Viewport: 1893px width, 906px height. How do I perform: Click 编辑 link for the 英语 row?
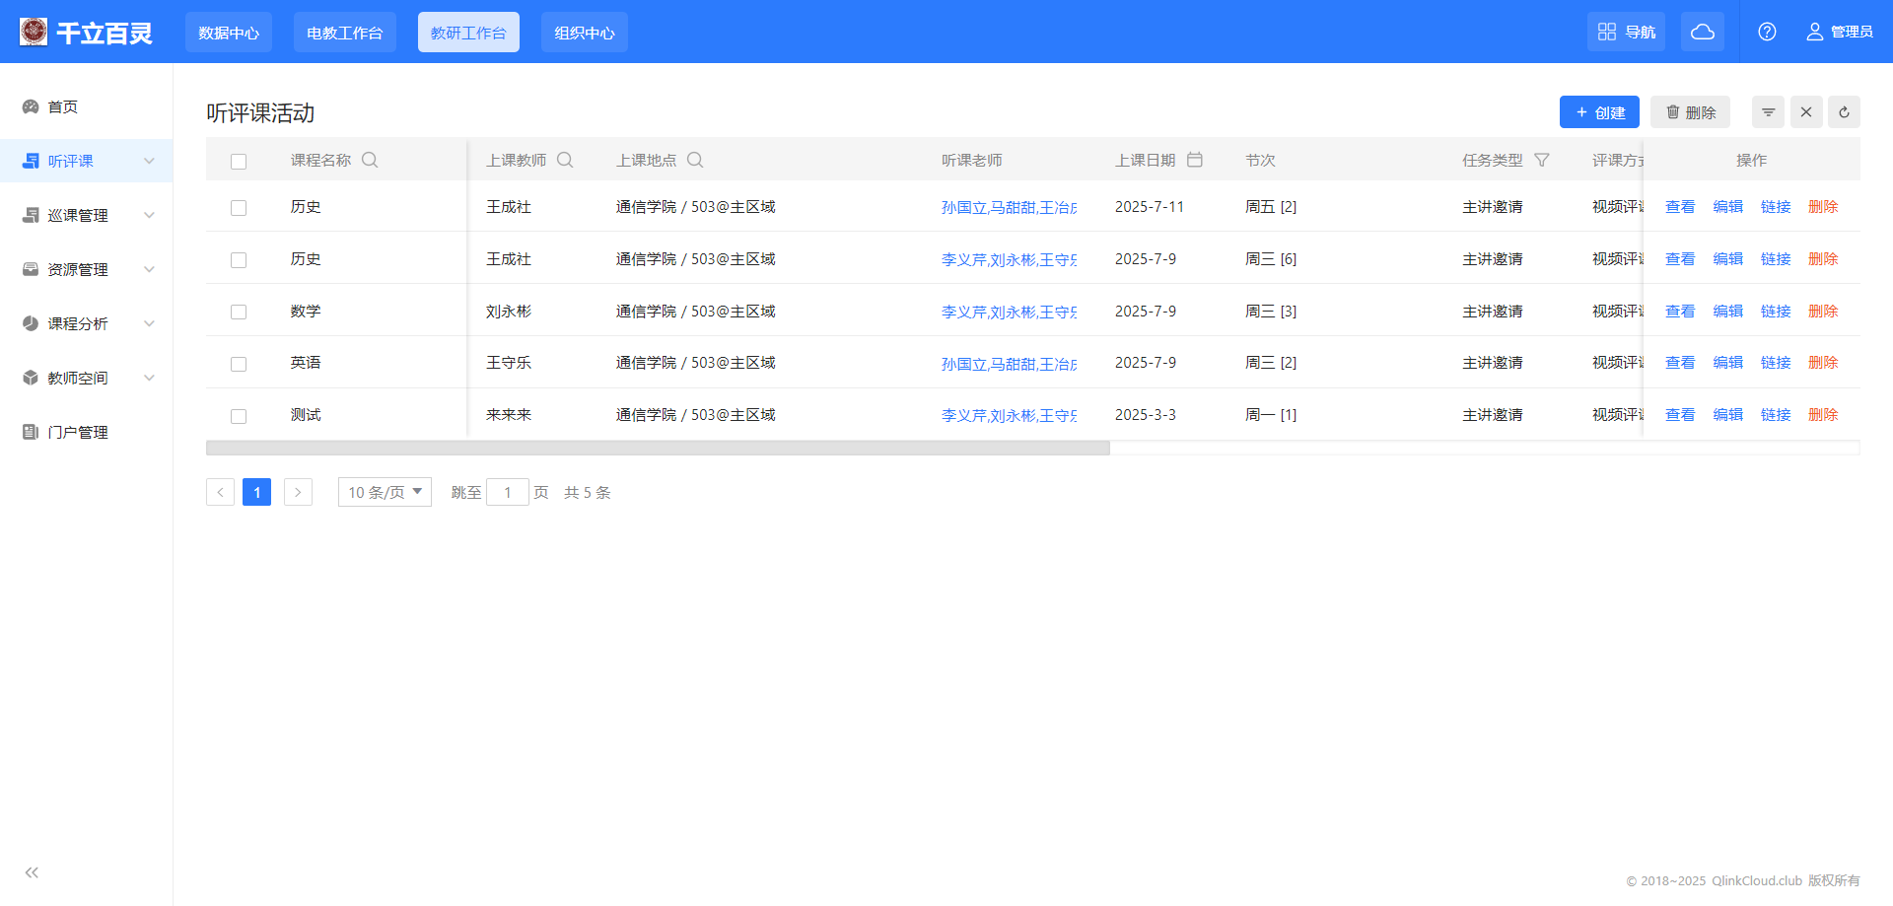click(x=1727, y=363)
